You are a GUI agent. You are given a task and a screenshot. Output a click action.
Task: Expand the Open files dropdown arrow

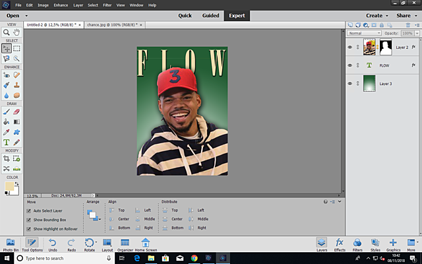coord(26,16)
